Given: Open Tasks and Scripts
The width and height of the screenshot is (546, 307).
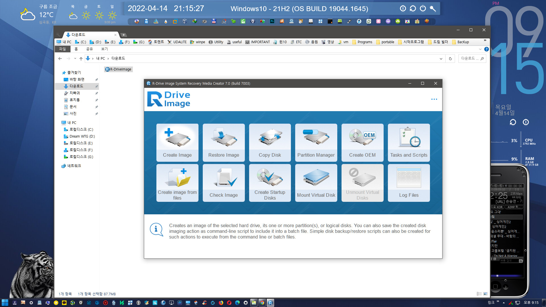Looking at the screenshot, I should pos(409,143).
